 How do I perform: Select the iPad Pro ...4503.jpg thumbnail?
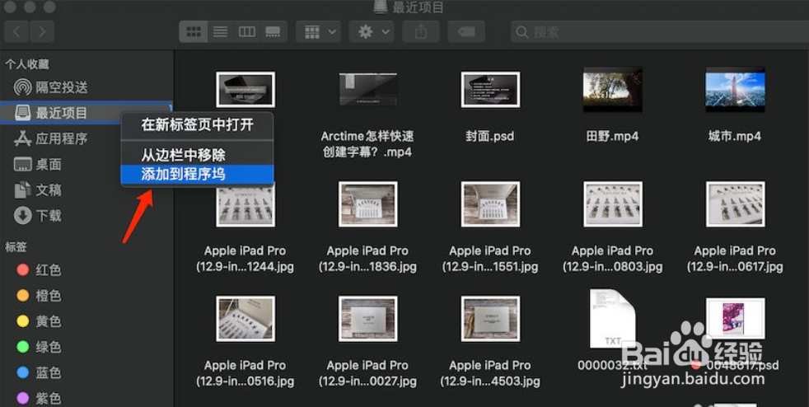tap(490, 319)
